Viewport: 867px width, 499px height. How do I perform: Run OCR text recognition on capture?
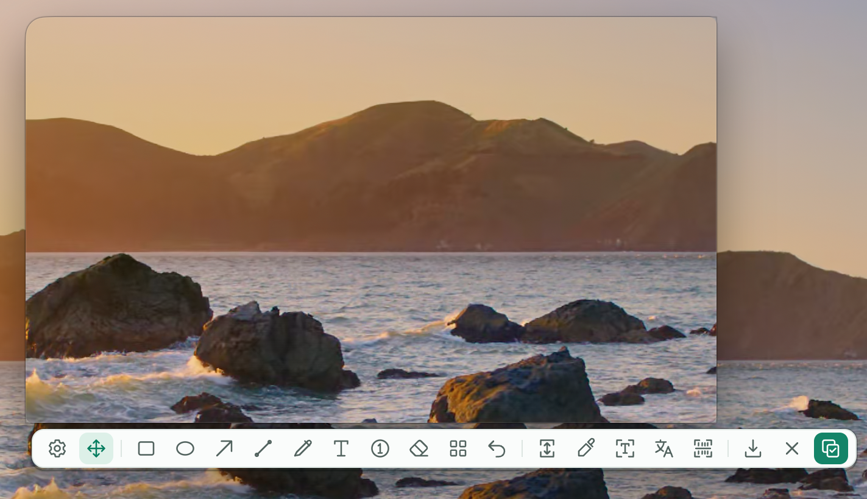click(625, 449)
